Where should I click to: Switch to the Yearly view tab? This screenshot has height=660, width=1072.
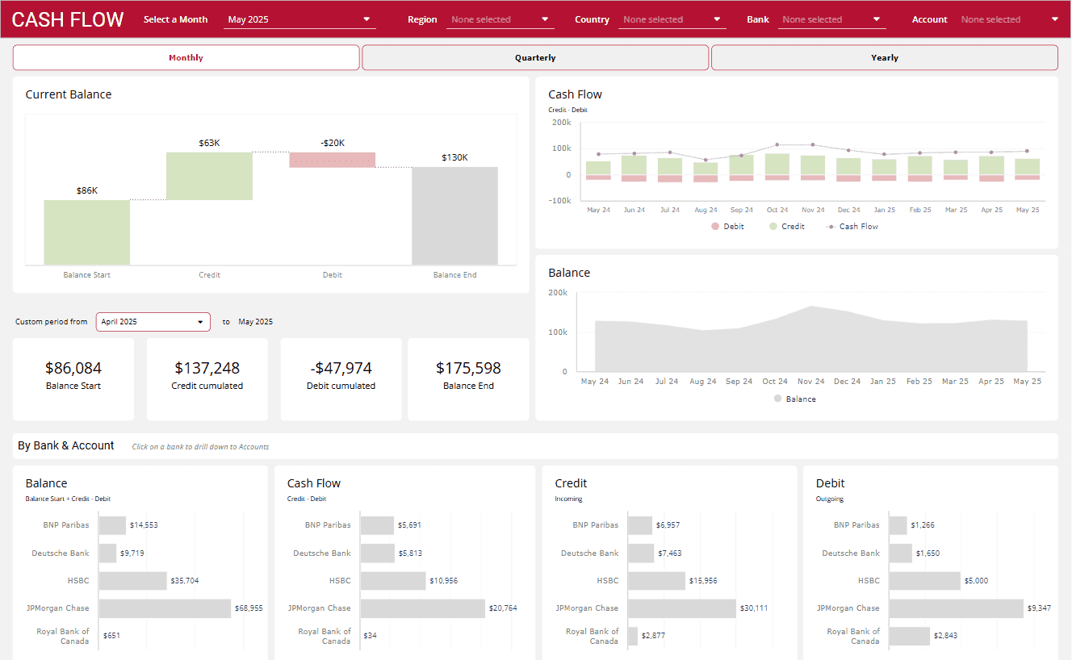click(884, 57)
